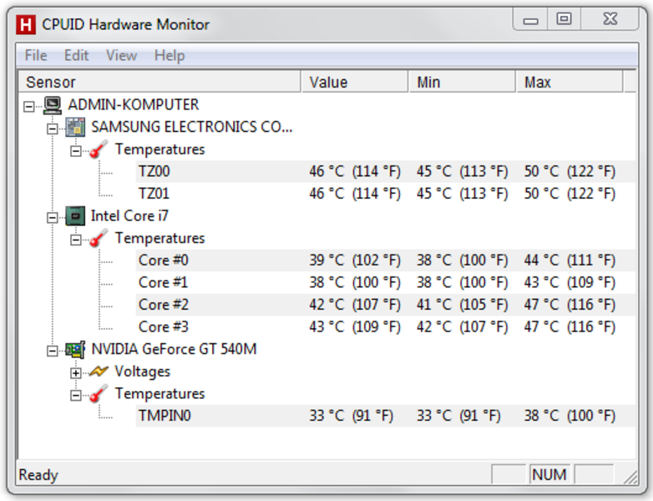This screenshot has width=653, height=501.
Task: Click Core #1 max 43 °C (109 °F)
Action: click(x=569, y=282)
